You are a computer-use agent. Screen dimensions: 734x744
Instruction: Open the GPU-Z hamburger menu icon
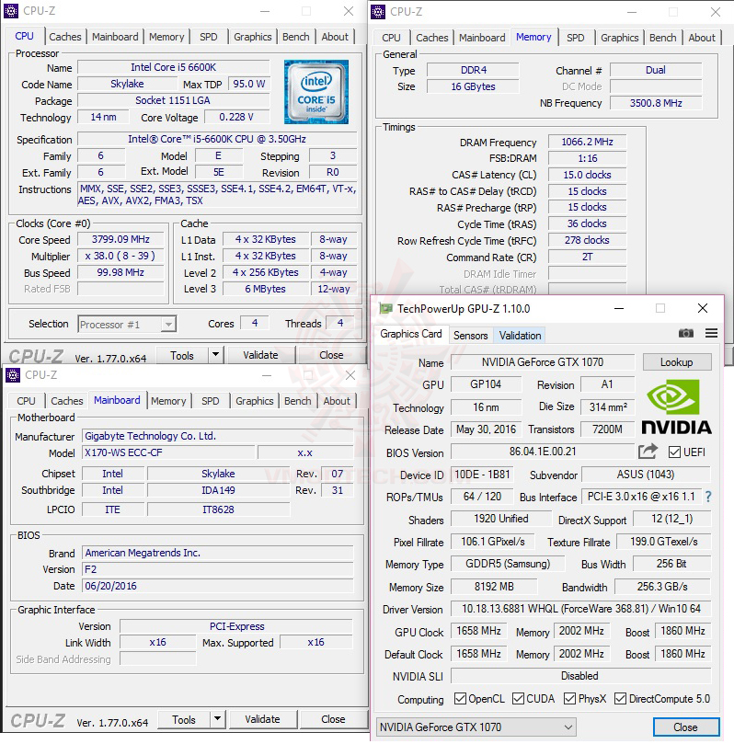711,334
